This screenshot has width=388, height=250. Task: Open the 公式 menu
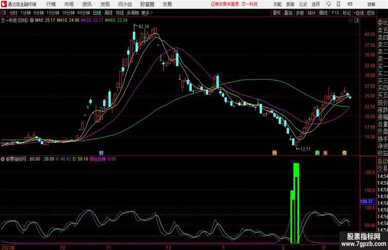pyautogui.click(x=303, y=4)
